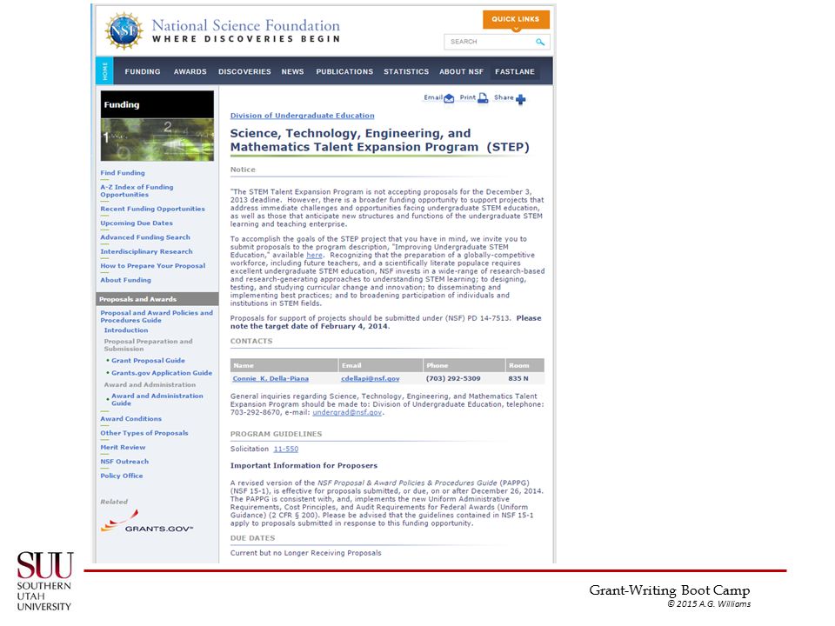
Task: Open Grant Proposal Guide link
Action: pos(148,360)
